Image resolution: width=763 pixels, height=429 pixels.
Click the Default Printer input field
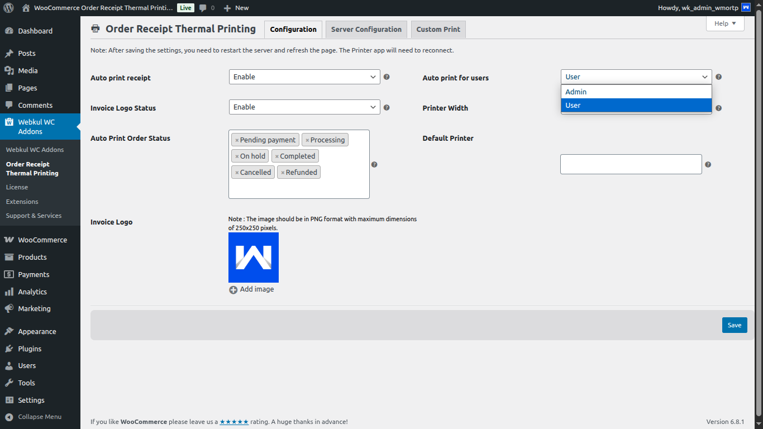tap(631, 164)
